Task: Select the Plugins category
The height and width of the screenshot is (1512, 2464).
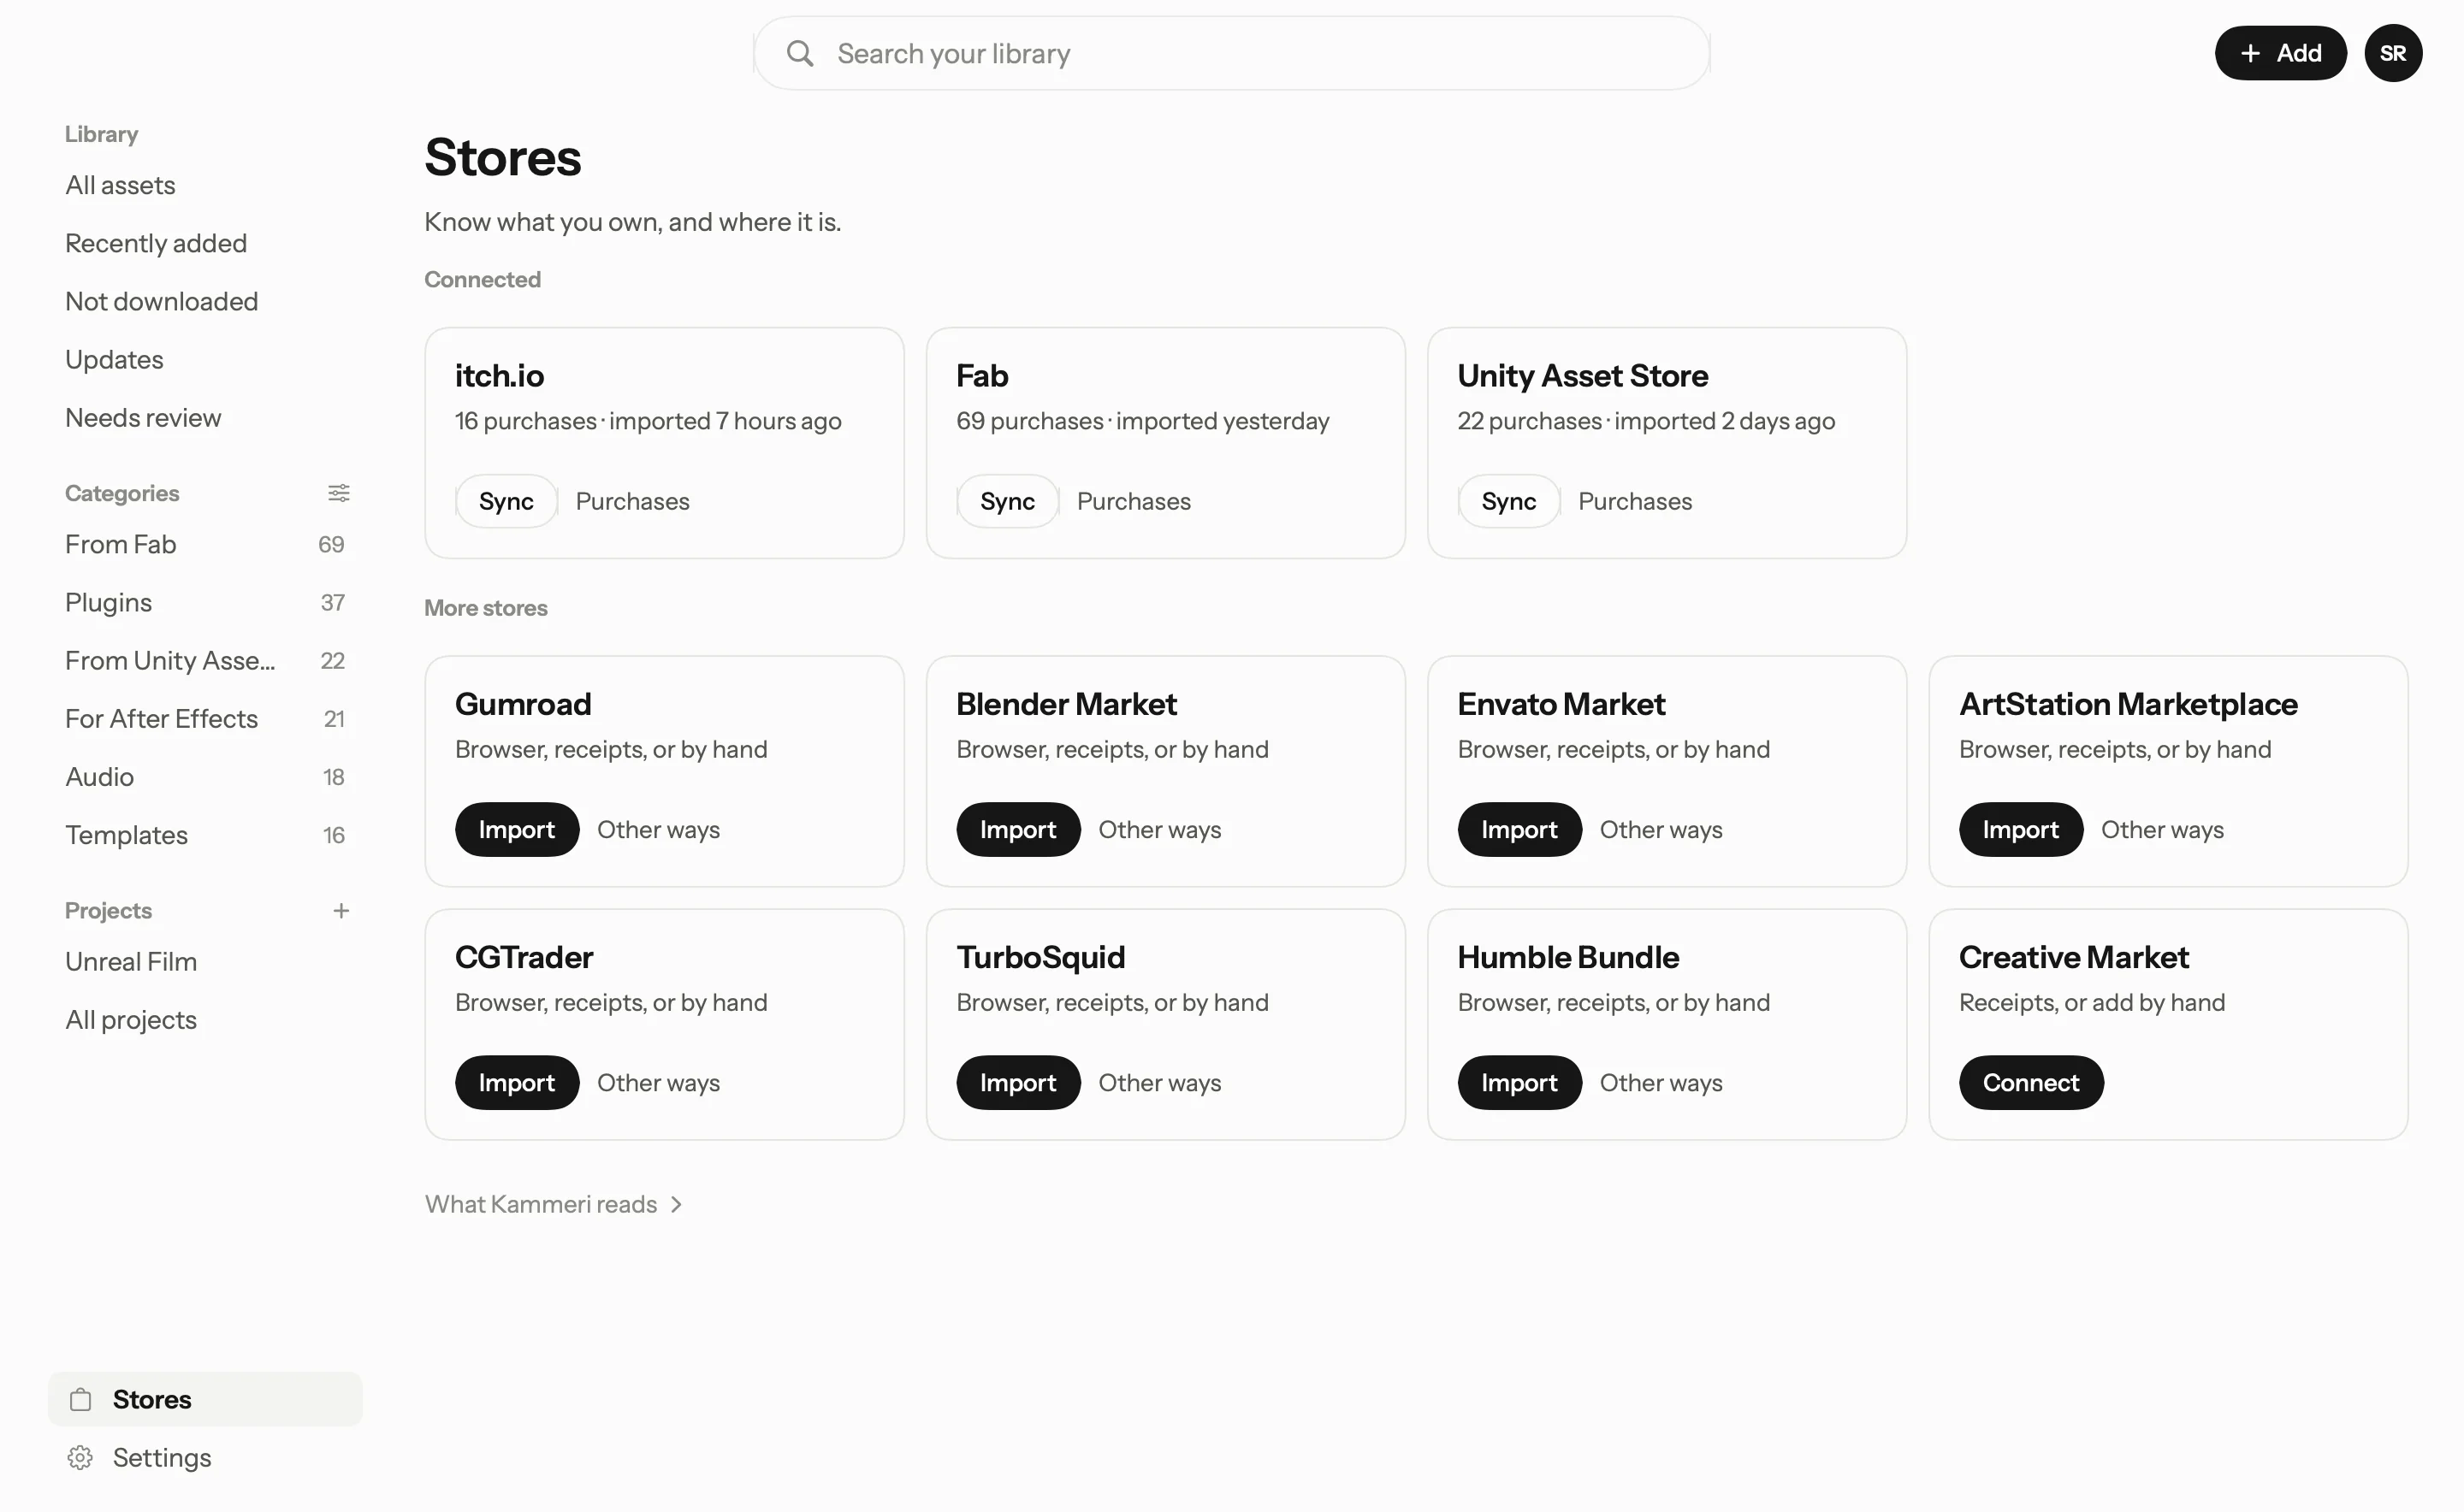Action: [x=205, y=602]
